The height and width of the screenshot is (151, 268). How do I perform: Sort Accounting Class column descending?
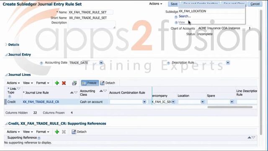point(105,91)
